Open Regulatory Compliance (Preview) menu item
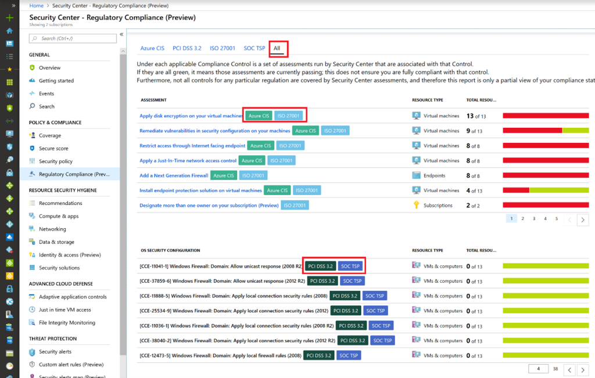 pos(70,174)
